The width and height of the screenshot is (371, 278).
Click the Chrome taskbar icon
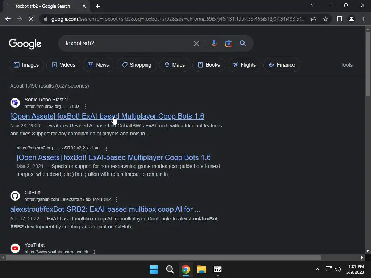coord(186,269)
